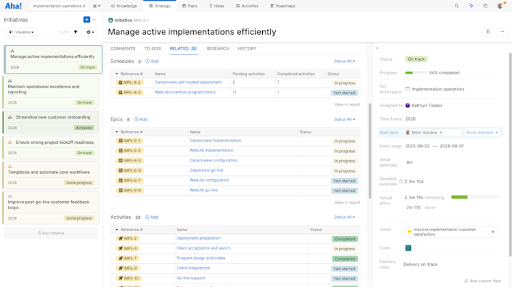The height and width of the screenshot is (287, 512).
Task: Click Add next to Epics
Action: point(141,119)
